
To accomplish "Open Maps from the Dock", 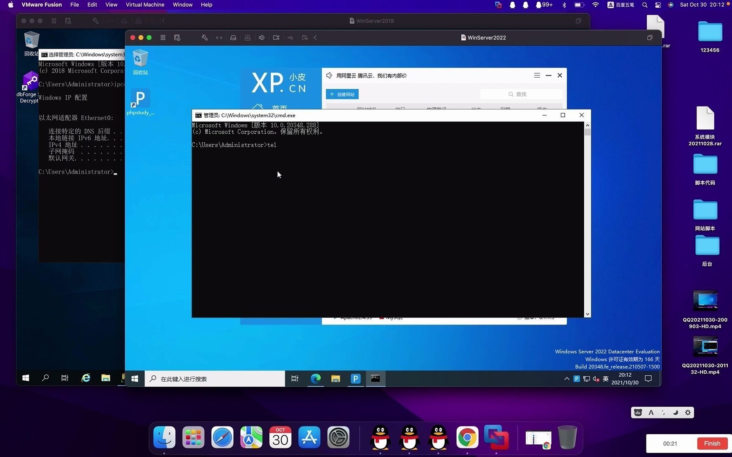I will (251, 438).
